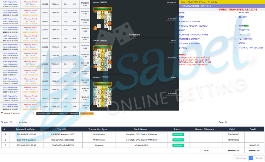Go to the Next page
The width and height of the screenshot is (265, 162).
(x=259, y=158)
